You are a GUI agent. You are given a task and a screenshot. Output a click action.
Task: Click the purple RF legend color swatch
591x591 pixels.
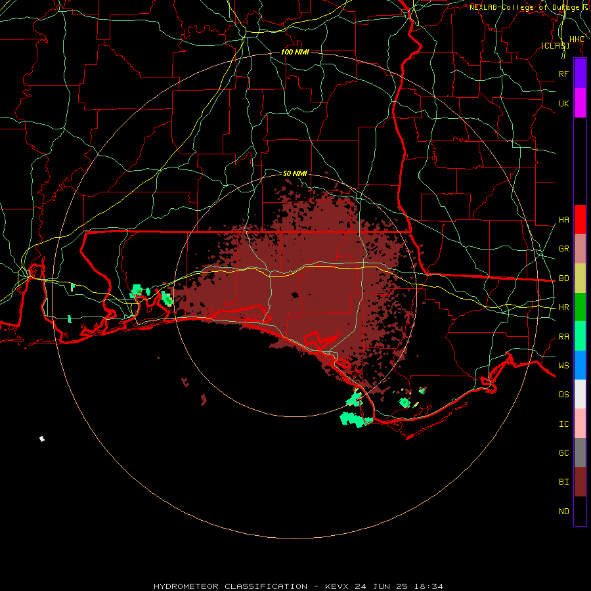click(580, 74)
